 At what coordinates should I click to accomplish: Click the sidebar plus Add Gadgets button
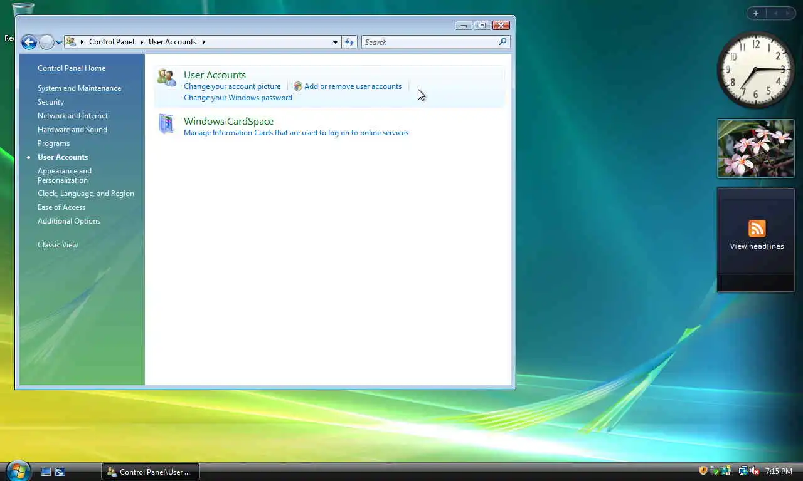756,13
